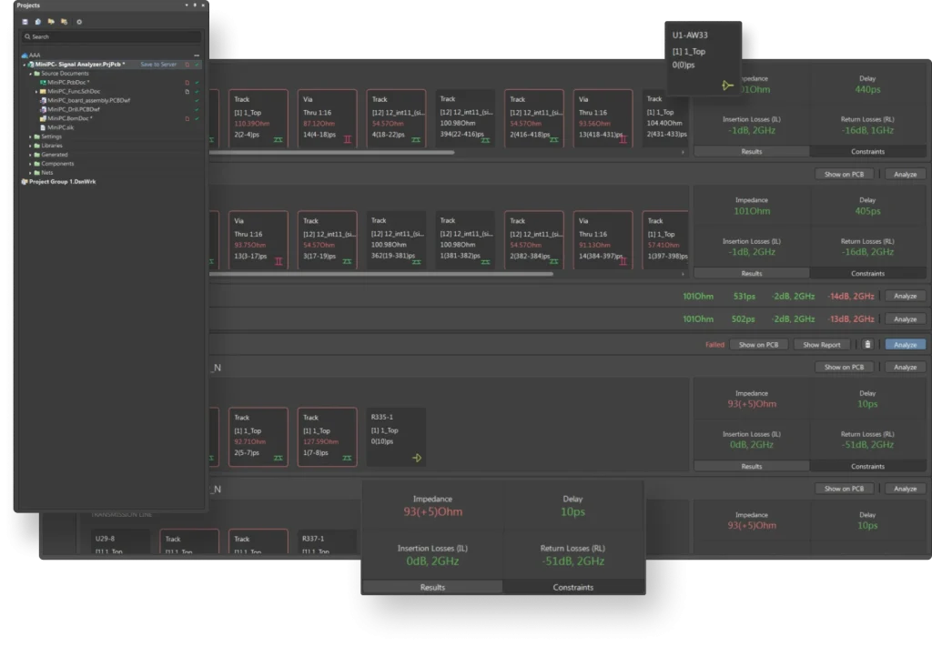The width and height of the screenshot is (932, 647).
Task: Expand the Nets folder in project tree
Action: pyautogui.click(x=31, y=172)
